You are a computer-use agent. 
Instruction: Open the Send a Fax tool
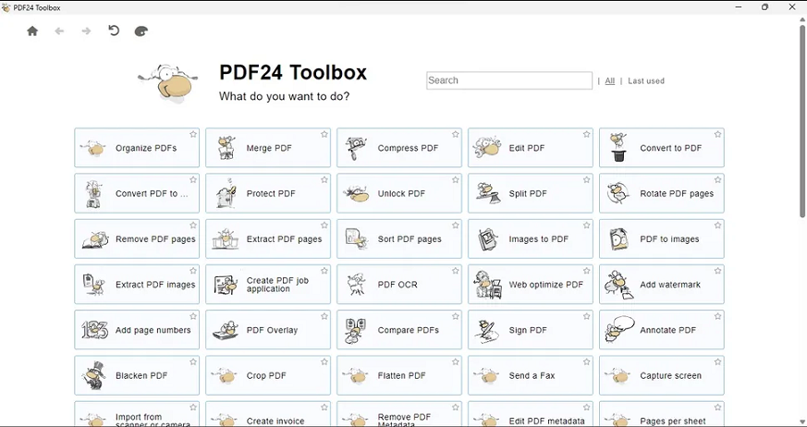pyautogui.click(x=531, y=375)
